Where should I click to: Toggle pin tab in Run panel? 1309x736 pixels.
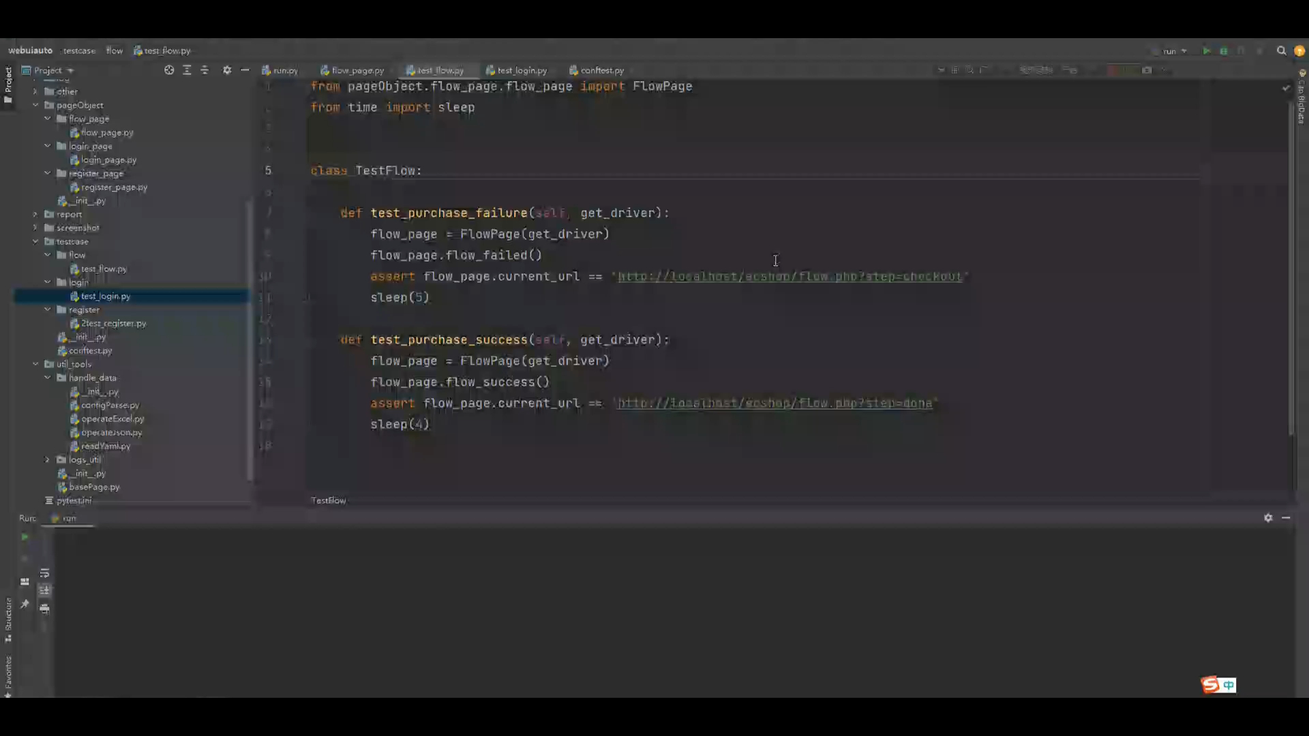point(25,604)
